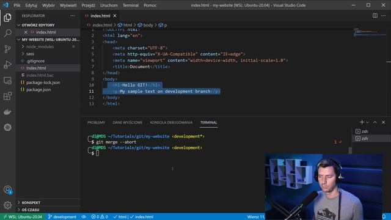
Task: Click the development branch status item
Action: [62, 217]
